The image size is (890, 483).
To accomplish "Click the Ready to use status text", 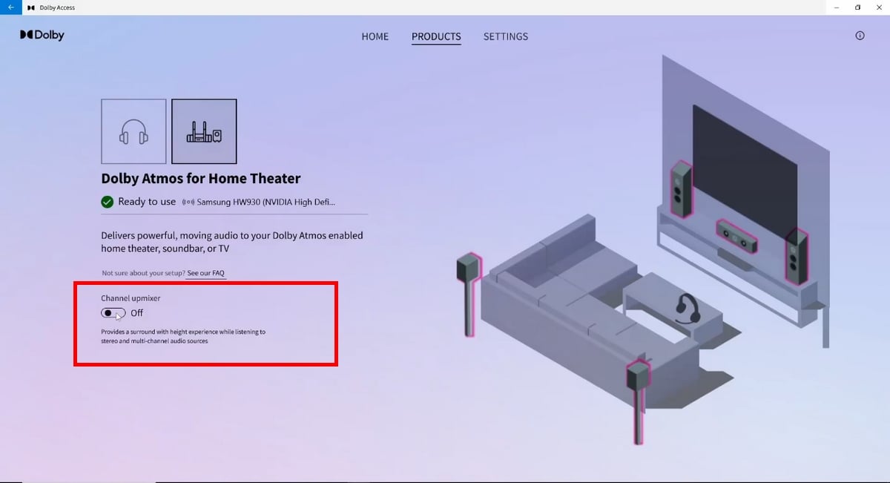I will [147, 202].
